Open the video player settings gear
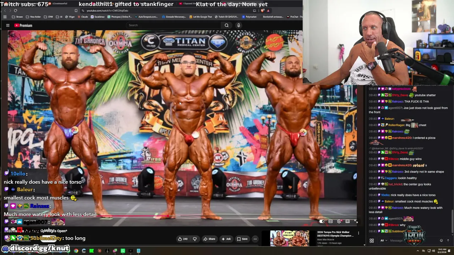Image resolution: width=454 pixels, height=255 pixels. pyautogui.click(x=339, y=221)
